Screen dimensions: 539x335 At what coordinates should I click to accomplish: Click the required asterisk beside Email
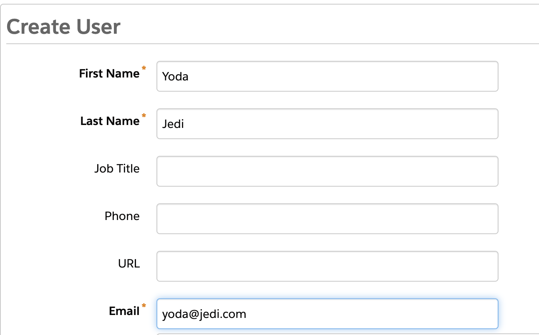click(x=144, y=307)
